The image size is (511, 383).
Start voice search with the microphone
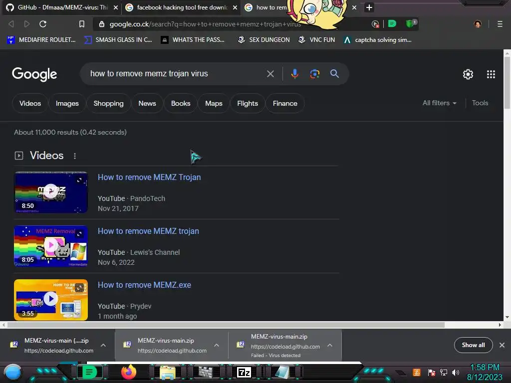click(294, 74)
